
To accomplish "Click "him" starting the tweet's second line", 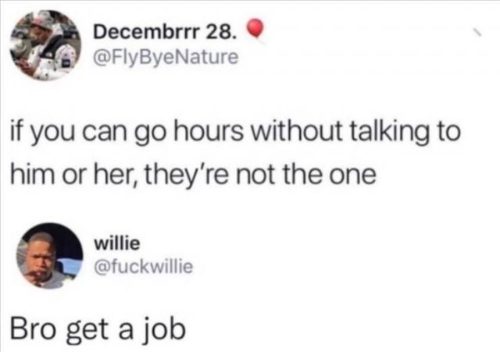I will click(32, 173).
